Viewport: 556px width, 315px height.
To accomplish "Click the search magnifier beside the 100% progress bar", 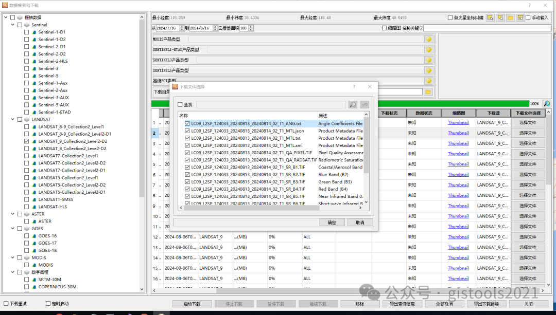I will pyautogui.click(x=547, y=104).
